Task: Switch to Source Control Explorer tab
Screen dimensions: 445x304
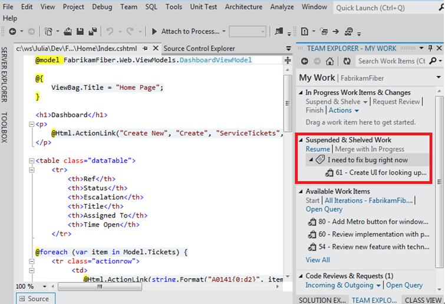Action: [x=199, y=48]
